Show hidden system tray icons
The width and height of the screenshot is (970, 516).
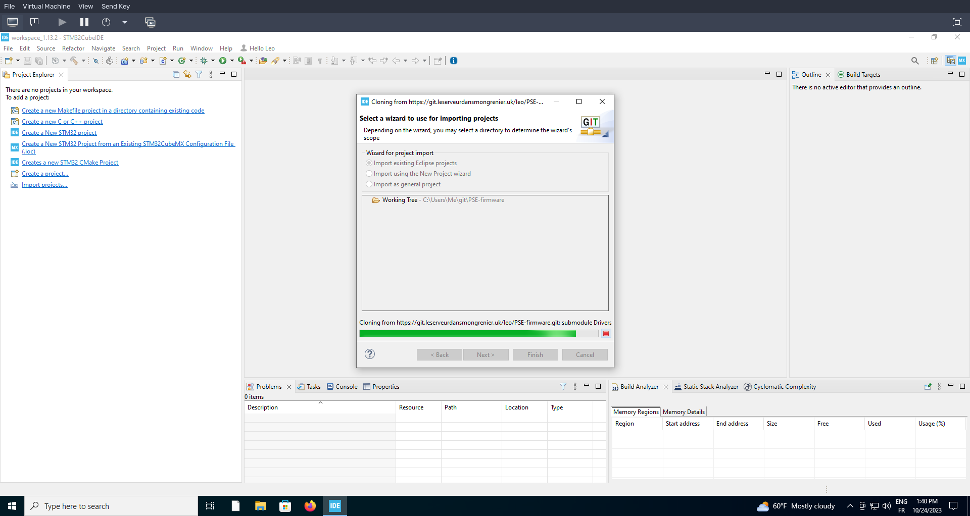pyautogui.click(x=850, y=506)
